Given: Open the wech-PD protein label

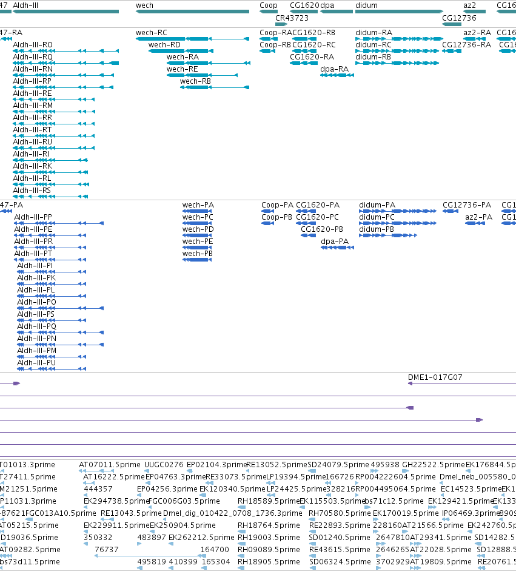Looking at the screenshot, I should [x=198, y=229].
